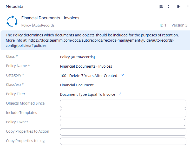Open the comments panel icon
190x148 pixels.
pos(161,7)
